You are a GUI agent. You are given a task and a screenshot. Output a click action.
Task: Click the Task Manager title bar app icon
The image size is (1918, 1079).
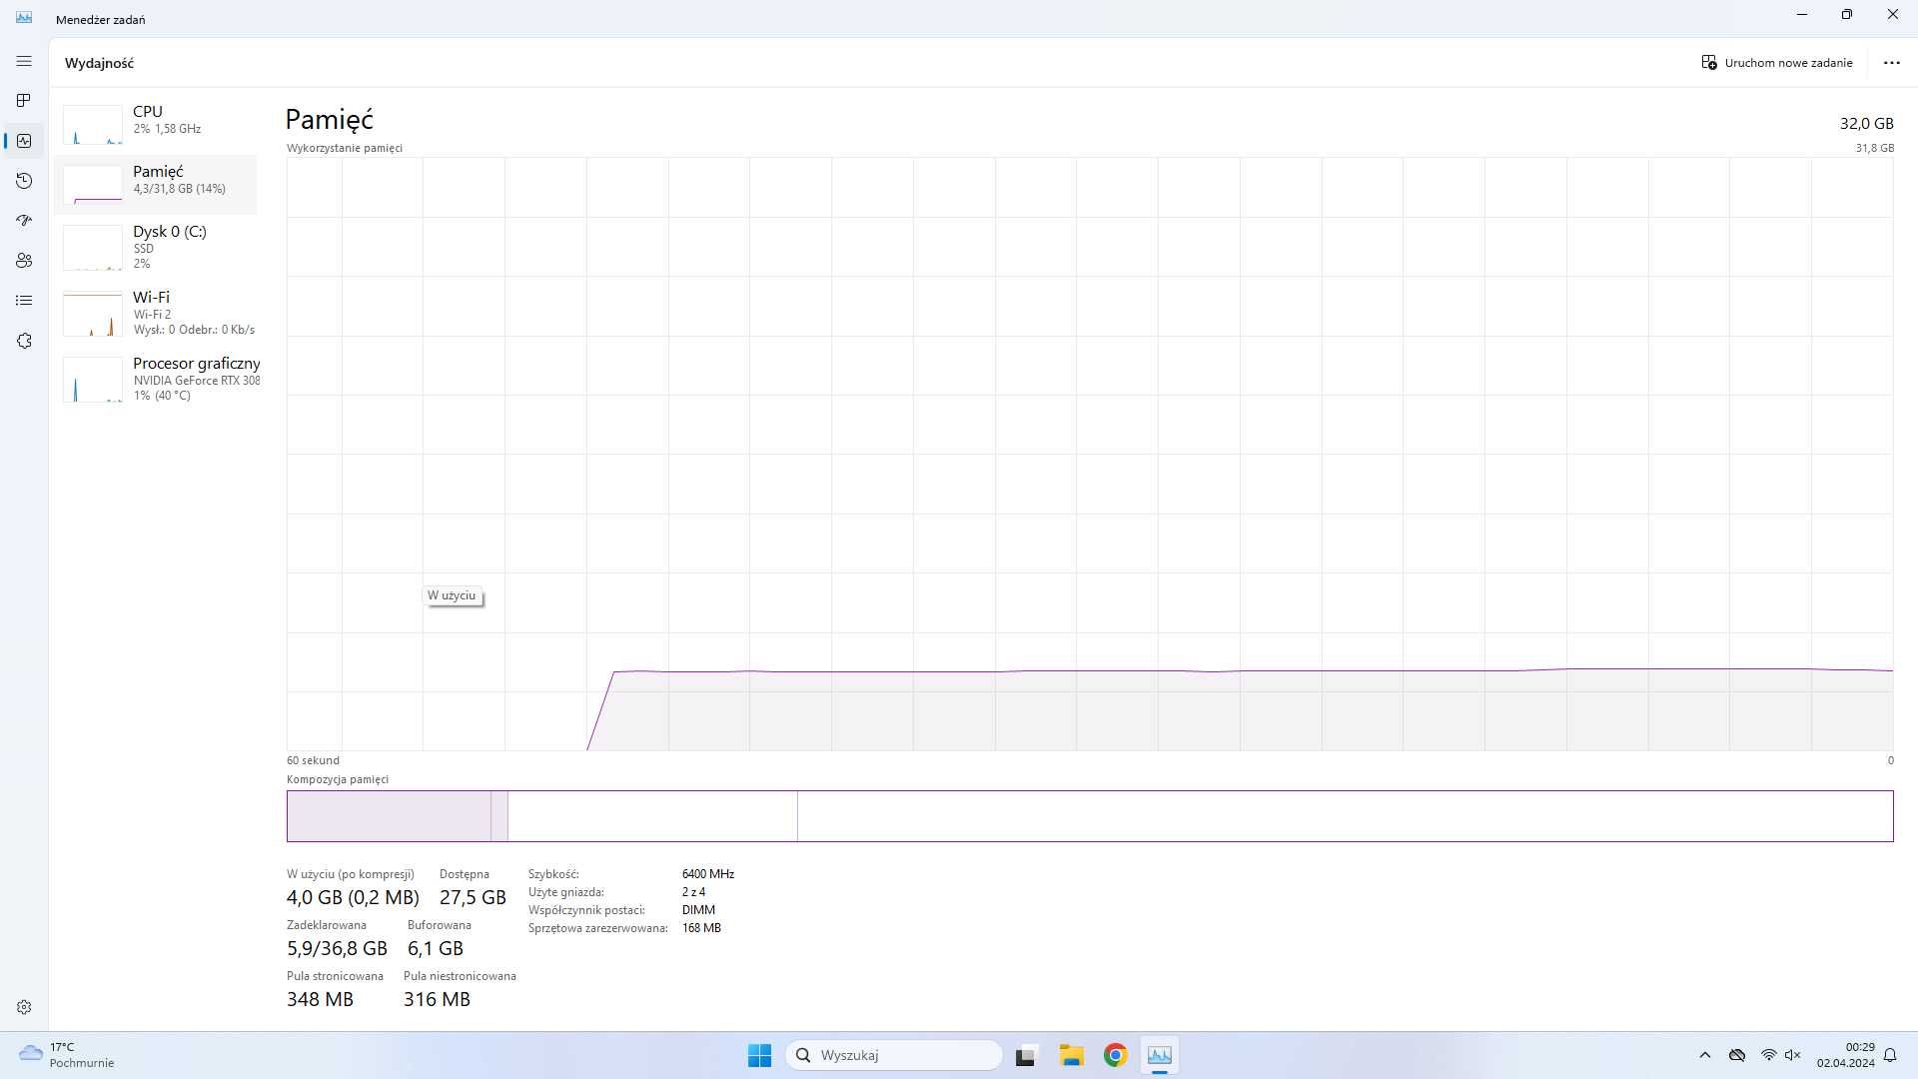24,18
